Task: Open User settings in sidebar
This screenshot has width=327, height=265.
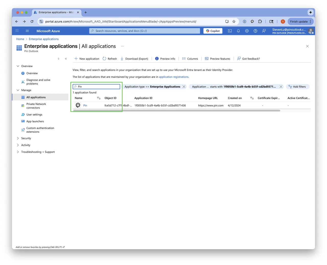Action: (34, 115)
